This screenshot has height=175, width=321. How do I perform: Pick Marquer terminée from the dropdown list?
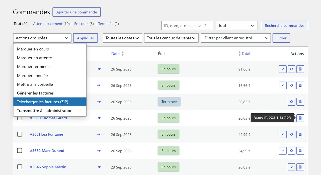pos(50,67)
